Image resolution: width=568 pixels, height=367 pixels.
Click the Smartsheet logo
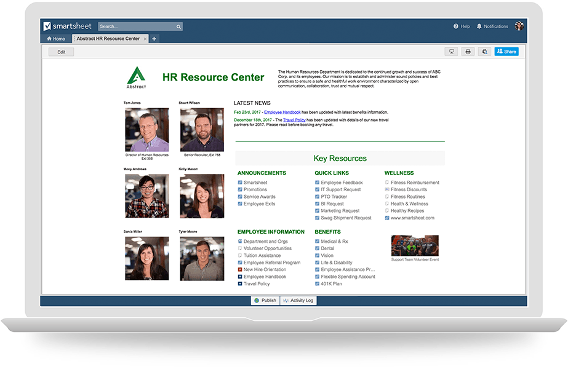[x=68, y=26]
